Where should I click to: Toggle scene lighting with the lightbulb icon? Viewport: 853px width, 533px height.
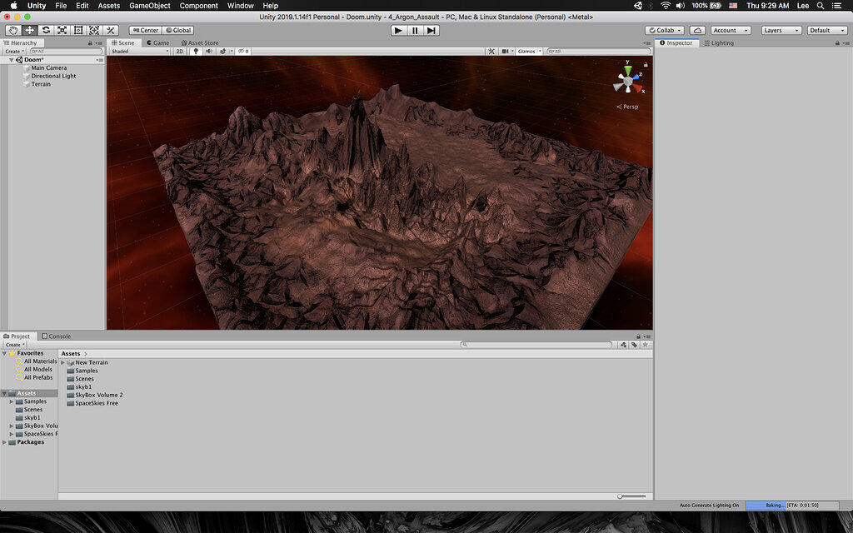[196, 51]
